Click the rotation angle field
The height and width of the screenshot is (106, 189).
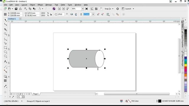click(61, 14)
